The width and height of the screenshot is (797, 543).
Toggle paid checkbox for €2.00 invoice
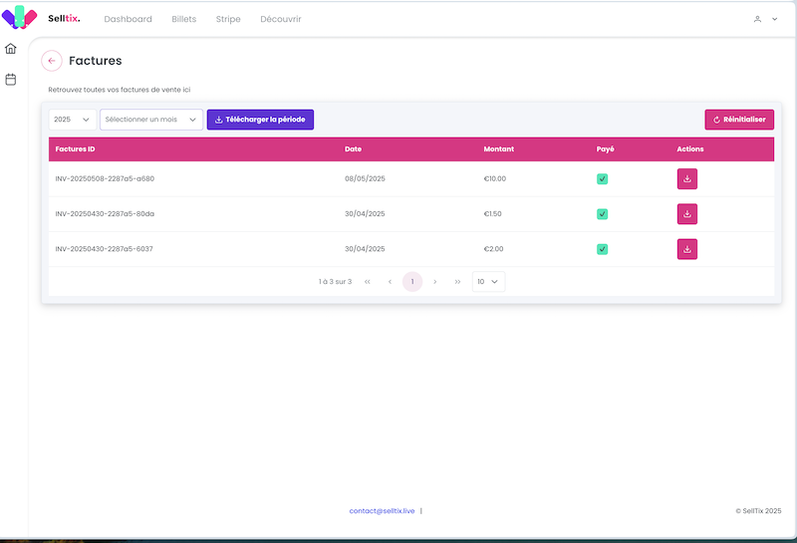coord(602,249)
